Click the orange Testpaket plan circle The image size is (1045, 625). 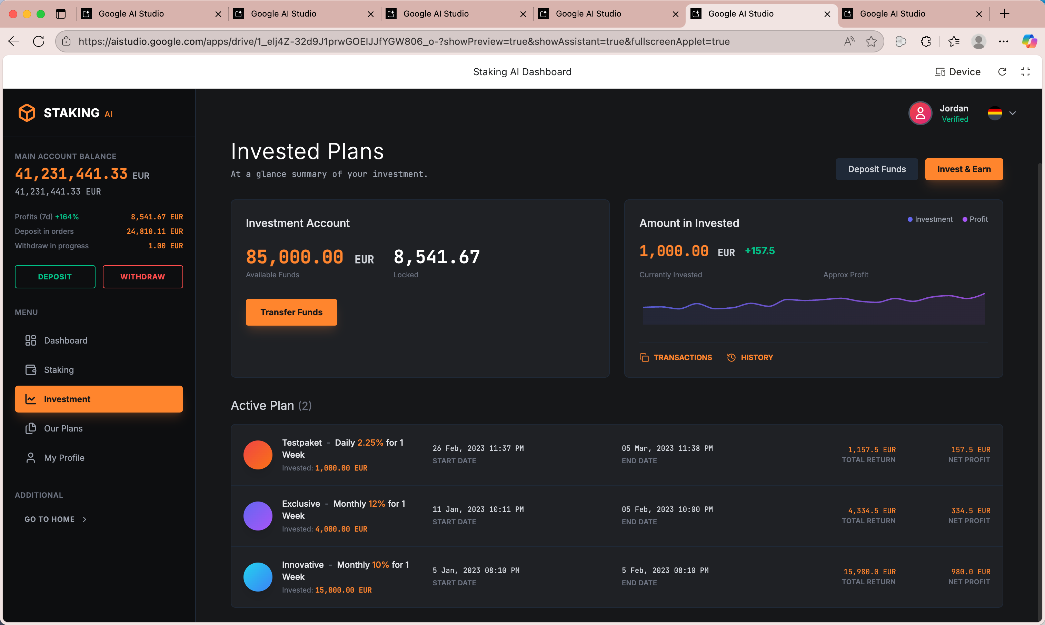(258, 455)
